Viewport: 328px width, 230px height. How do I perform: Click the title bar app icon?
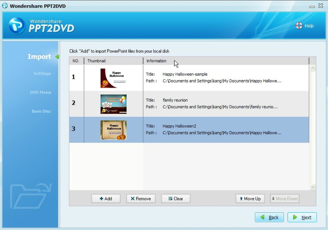click(x=5, y=6)
